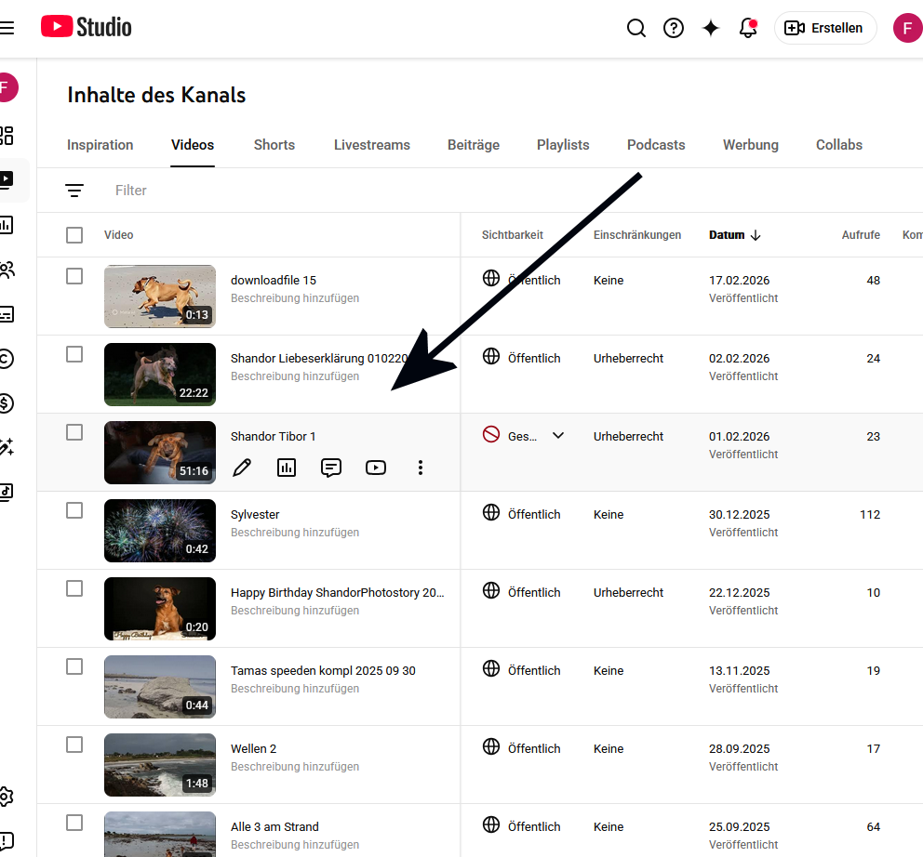
Task: Open the Playlists tab
Action: pos(563,145)
